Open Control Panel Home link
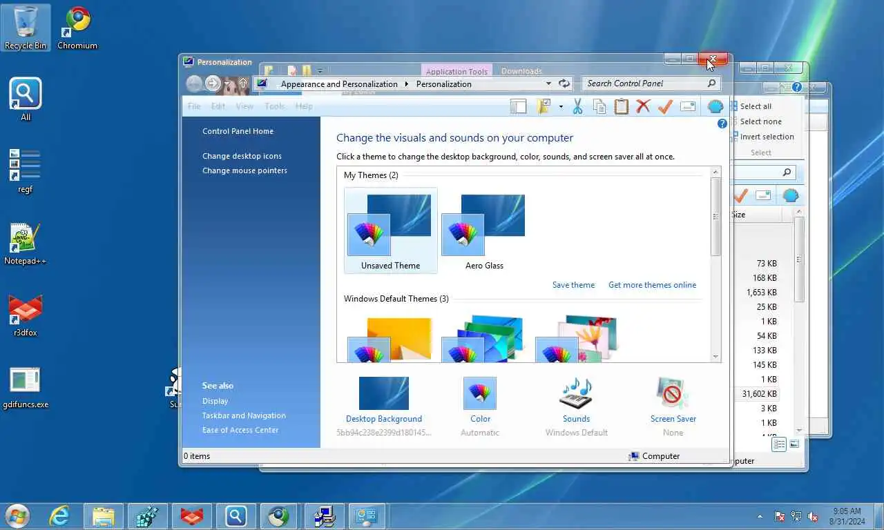Image resolution: width=884 pixels, height=530 pixels. (238, 131)
